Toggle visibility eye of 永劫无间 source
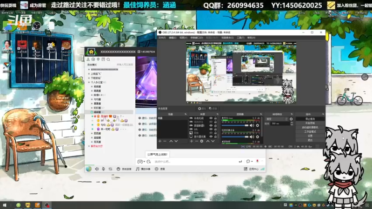 tap(211, 118)
